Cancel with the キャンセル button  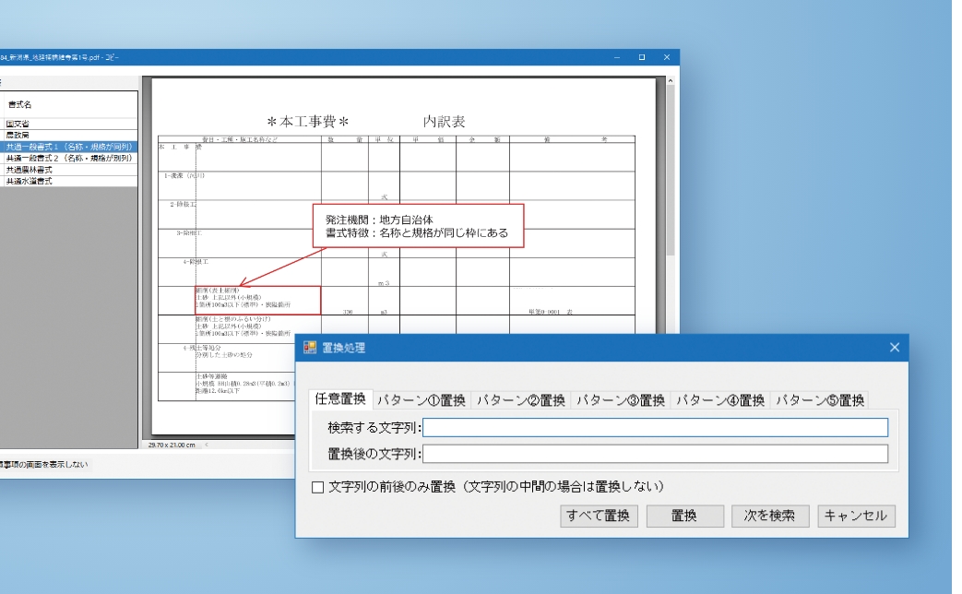[856, 516]
